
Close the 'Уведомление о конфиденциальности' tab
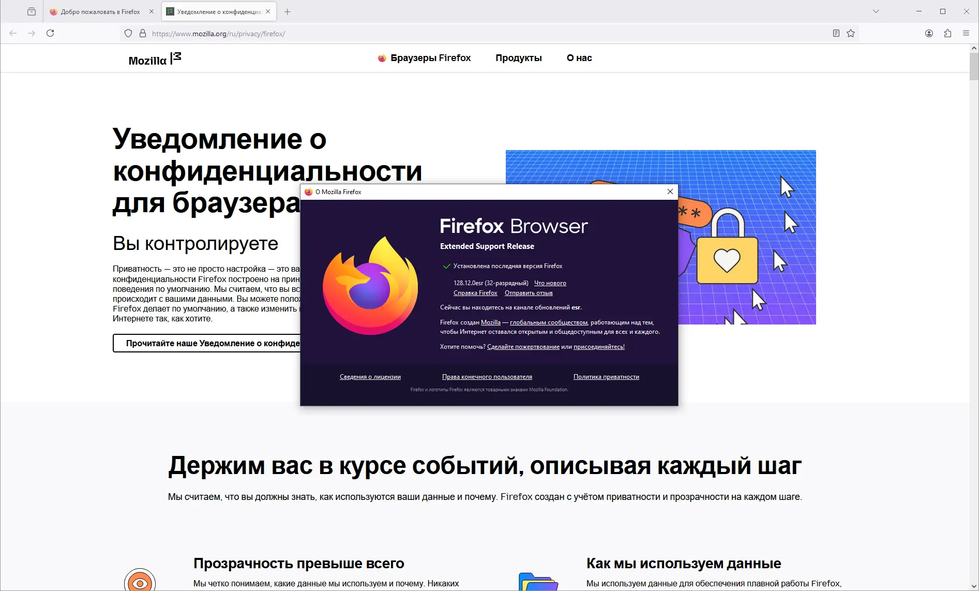pyautogui.click(x=268, y=11)
